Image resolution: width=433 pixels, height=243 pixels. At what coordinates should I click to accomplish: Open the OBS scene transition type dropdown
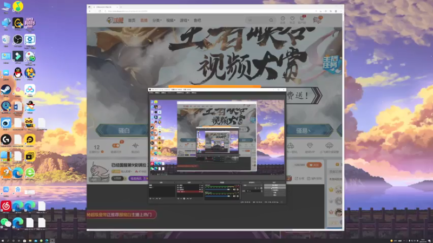tap(253, 185)
